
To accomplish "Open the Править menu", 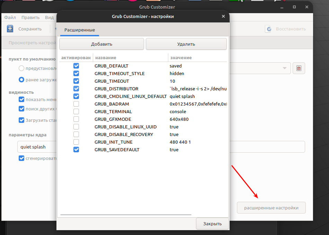I will 30,17.
